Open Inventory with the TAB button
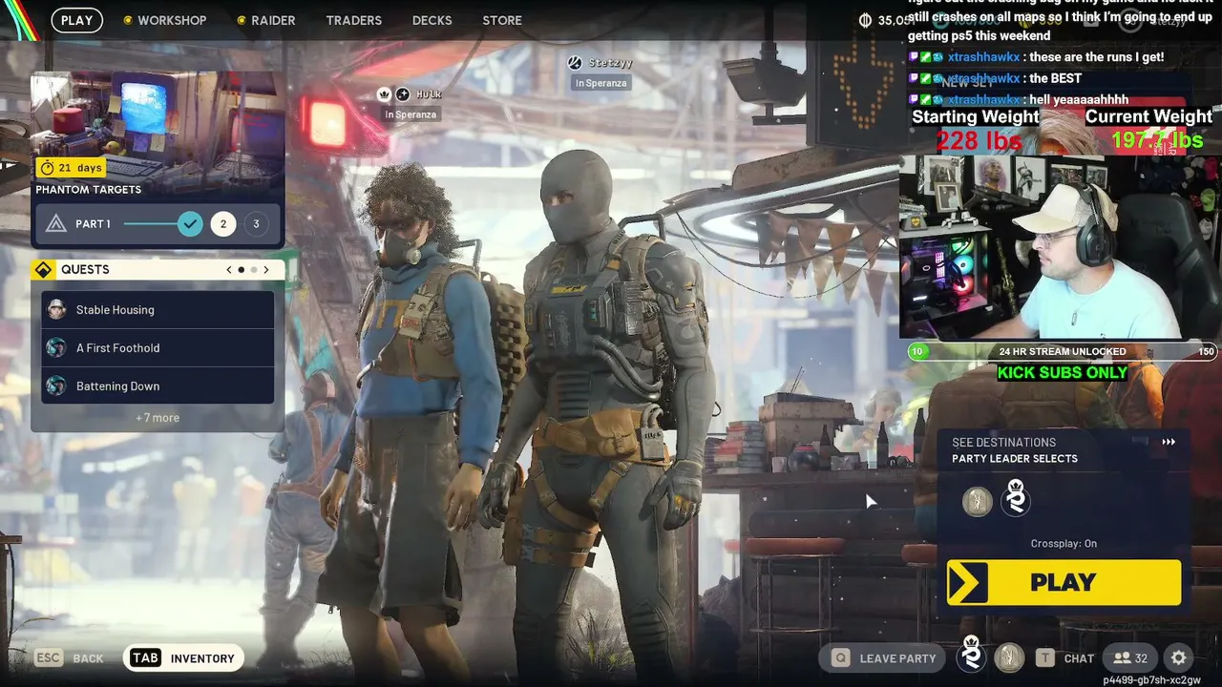Image resolution: width=1222 pixels, height=687 pixels. 183,658
